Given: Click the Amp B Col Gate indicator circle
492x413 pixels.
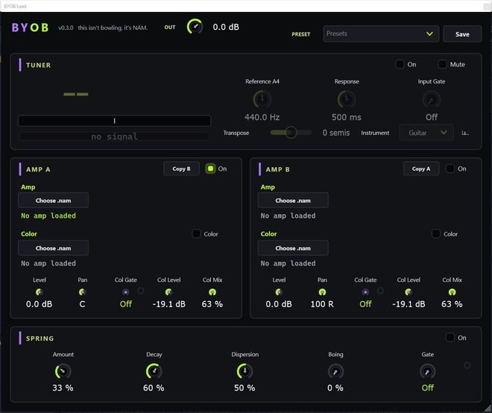Looking at the screenshot, I should click(380, 291).
